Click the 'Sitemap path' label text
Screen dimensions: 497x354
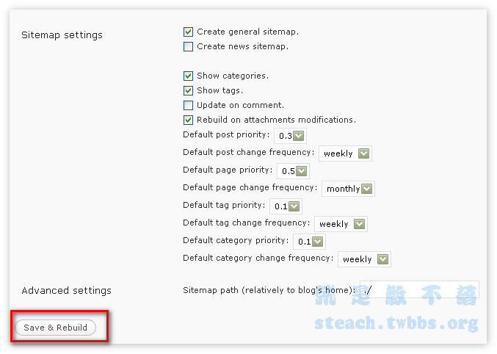pyautogui.click(x=268, y=290)
